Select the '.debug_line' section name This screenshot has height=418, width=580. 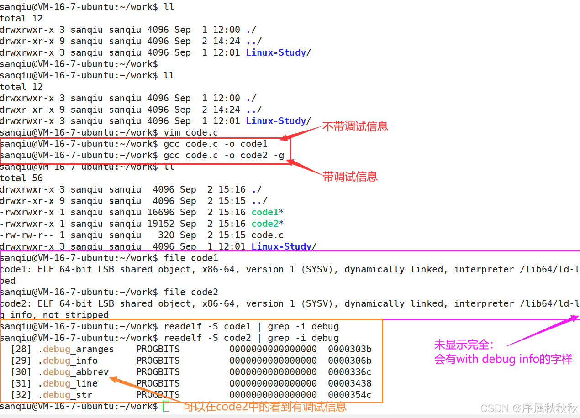(x=68, y=383)
